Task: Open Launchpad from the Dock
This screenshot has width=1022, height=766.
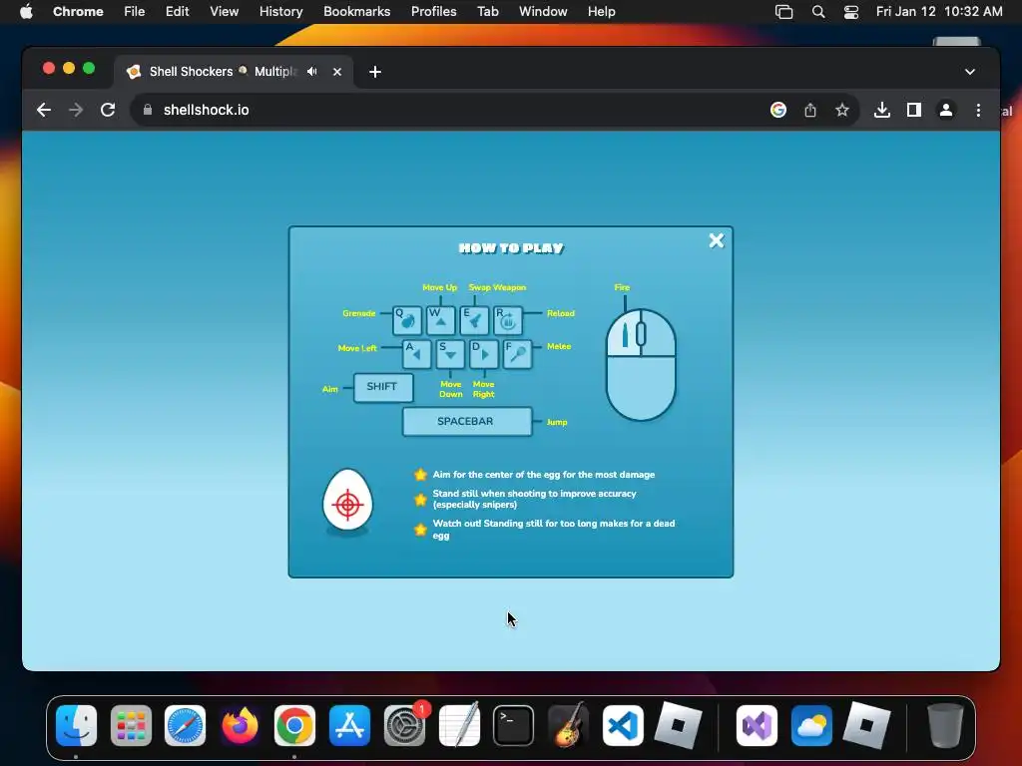Action: point(131,726)
